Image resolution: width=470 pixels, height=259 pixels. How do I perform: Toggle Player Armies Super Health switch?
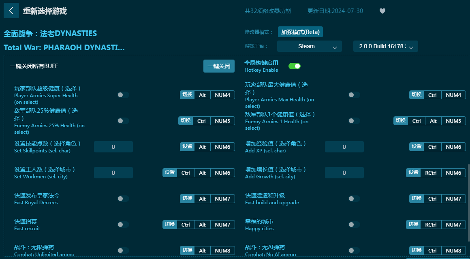tap(123, 95)
